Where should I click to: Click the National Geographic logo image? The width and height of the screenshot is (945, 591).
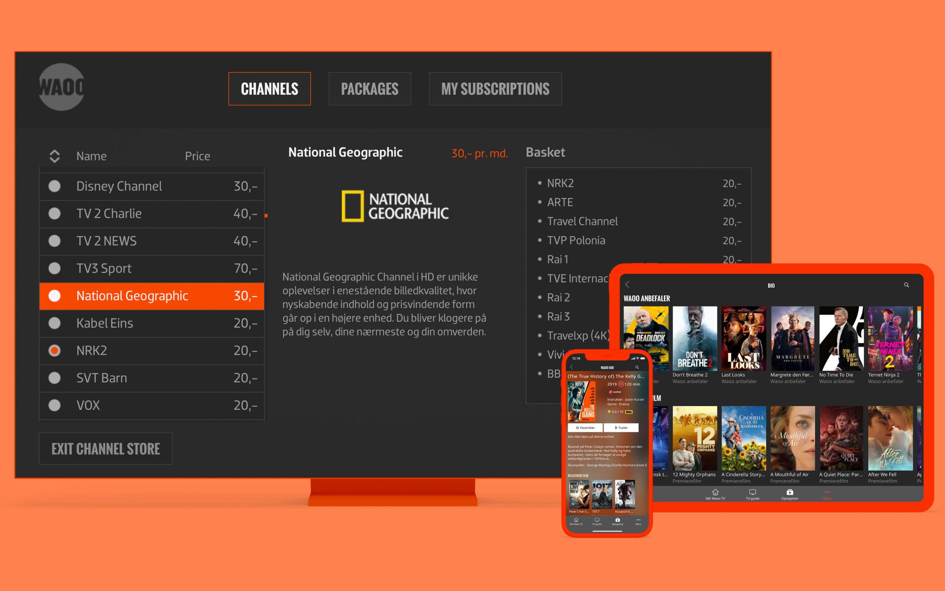395,206
